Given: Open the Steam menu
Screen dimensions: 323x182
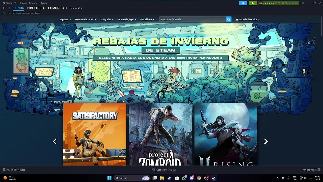Looking at the screenshot, I should point(9,3).
